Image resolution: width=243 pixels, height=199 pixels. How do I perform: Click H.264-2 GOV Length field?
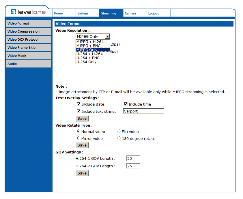click(x=133, y=166)
